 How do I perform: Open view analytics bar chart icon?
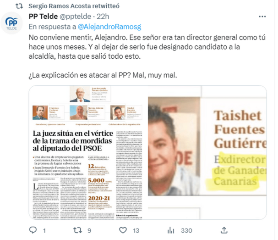tap(171, 230)
